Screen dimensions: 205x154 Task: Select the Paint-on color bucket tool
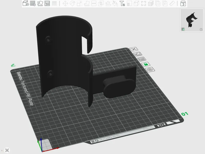point(115,4)
